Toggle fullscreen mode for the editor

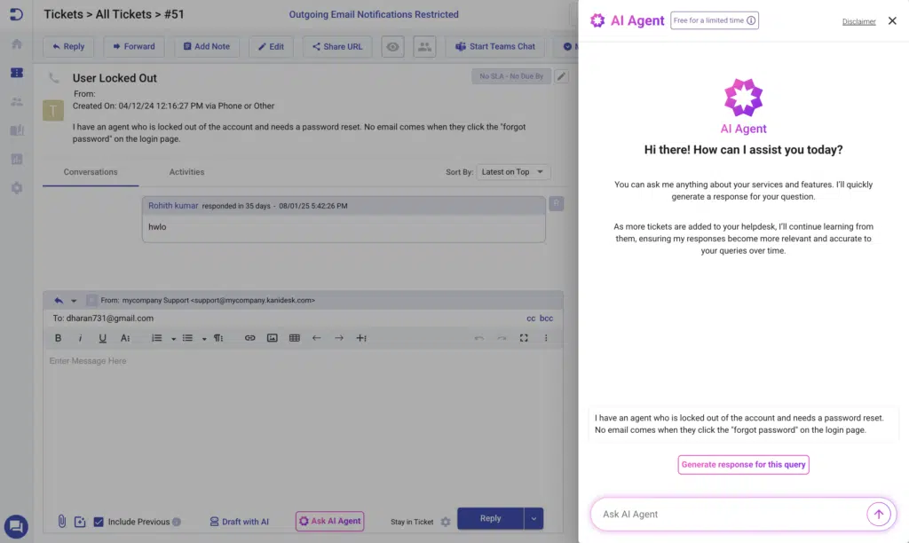click(524, 338)
